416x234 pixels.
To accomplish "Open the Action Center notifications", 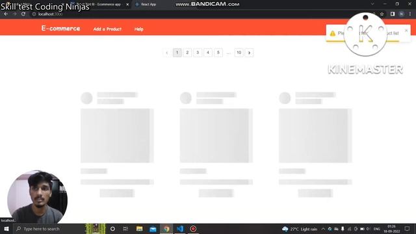I will (x=408, y=229).
